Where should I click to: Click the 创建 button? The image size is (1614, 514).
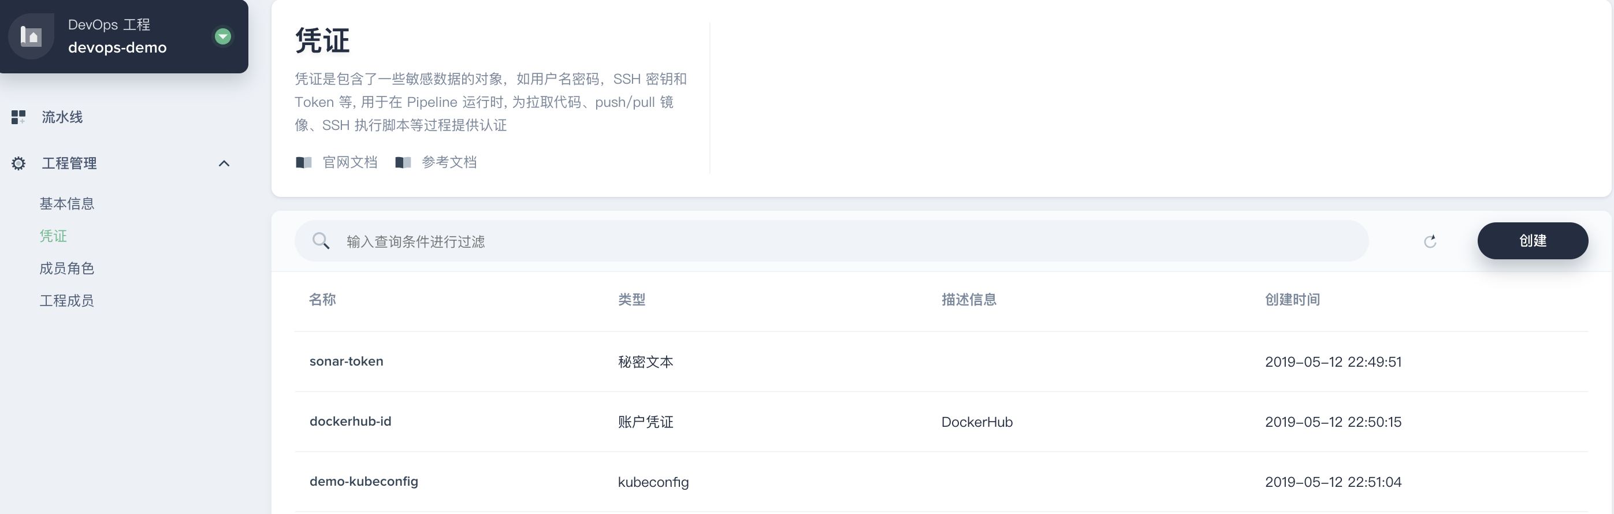pyautogui.click(x=1533, y=241)
